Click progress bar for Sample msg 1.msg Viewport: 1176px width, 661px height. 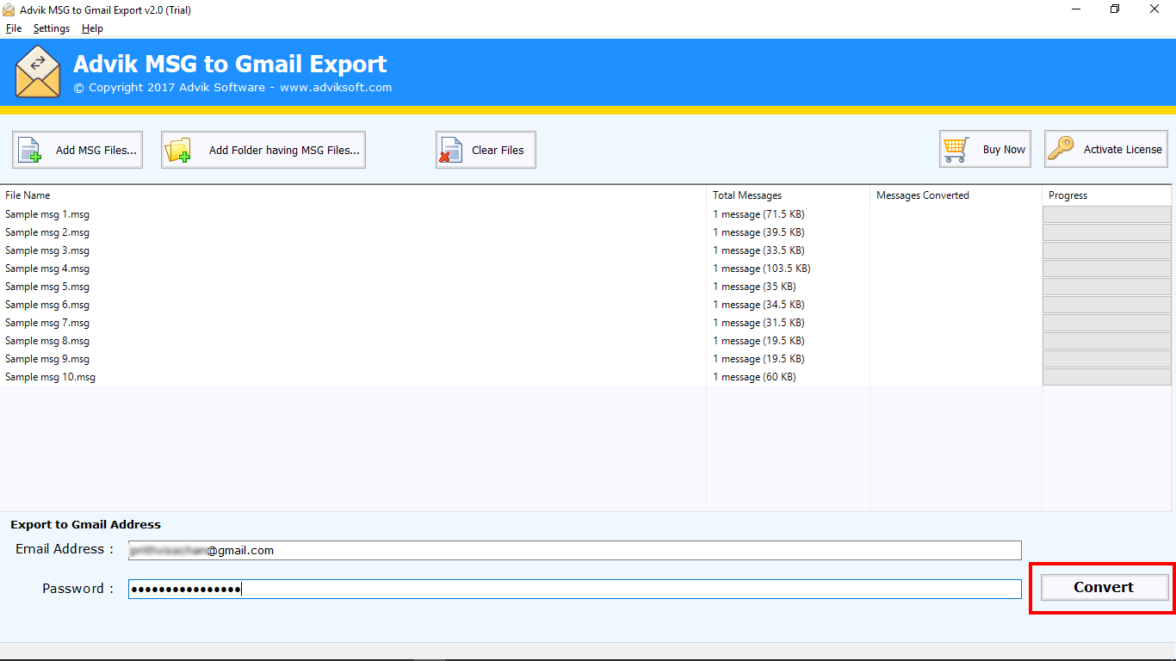(1107, 214)
